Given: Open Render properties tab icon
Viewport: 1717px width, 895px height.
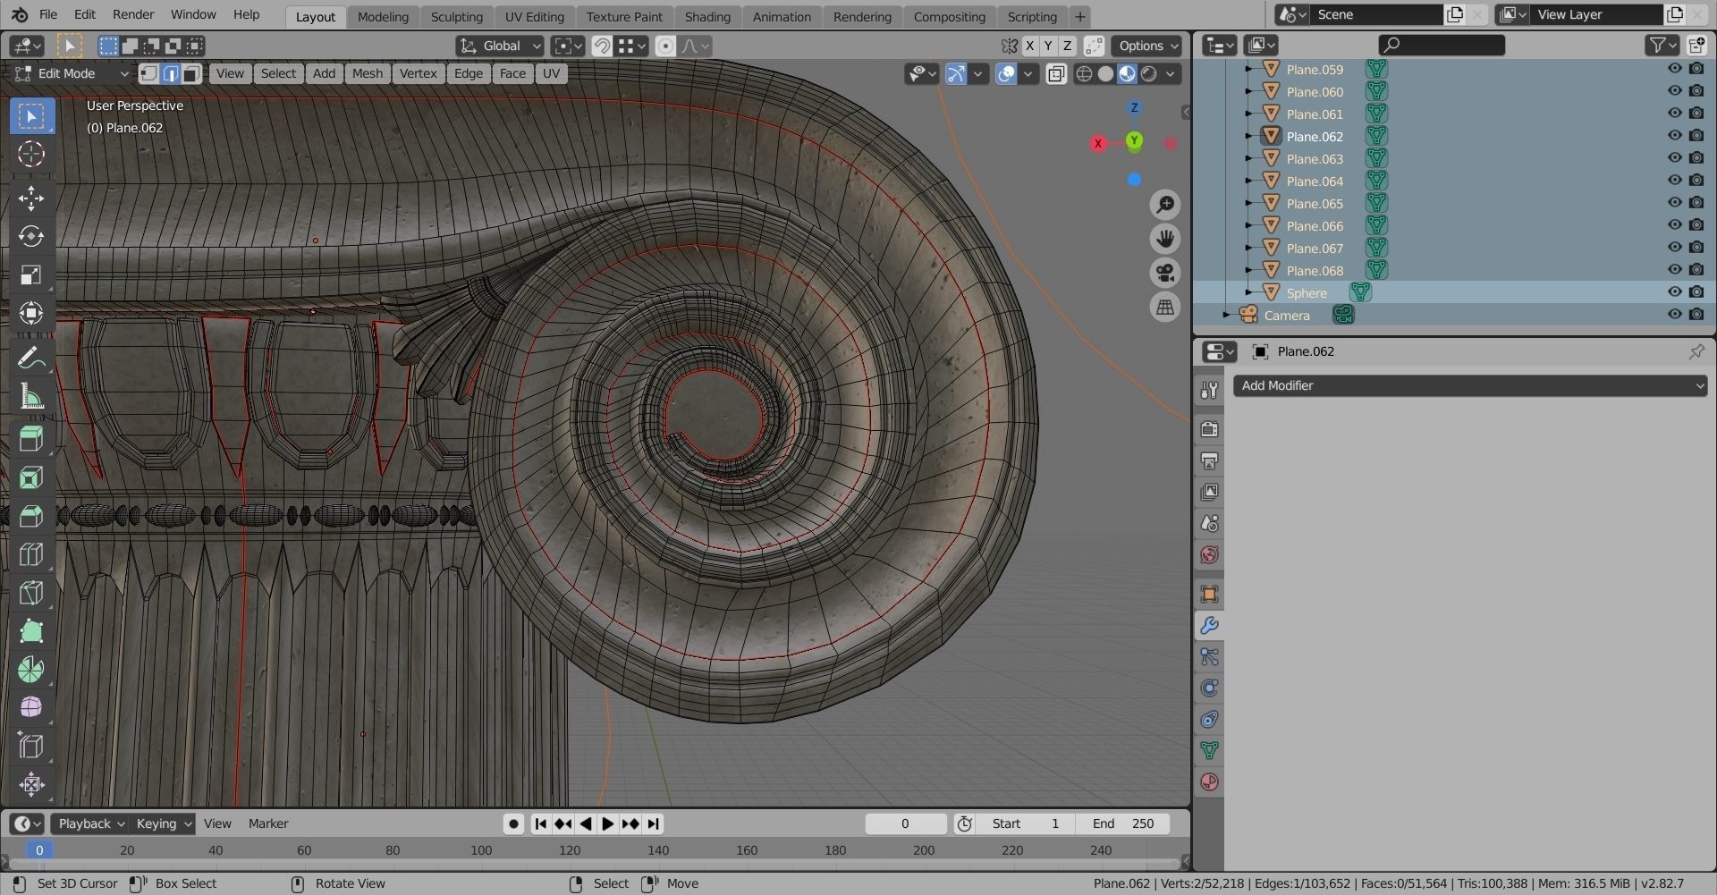Looking at the screenshot, I should [x=1209, y=429].
